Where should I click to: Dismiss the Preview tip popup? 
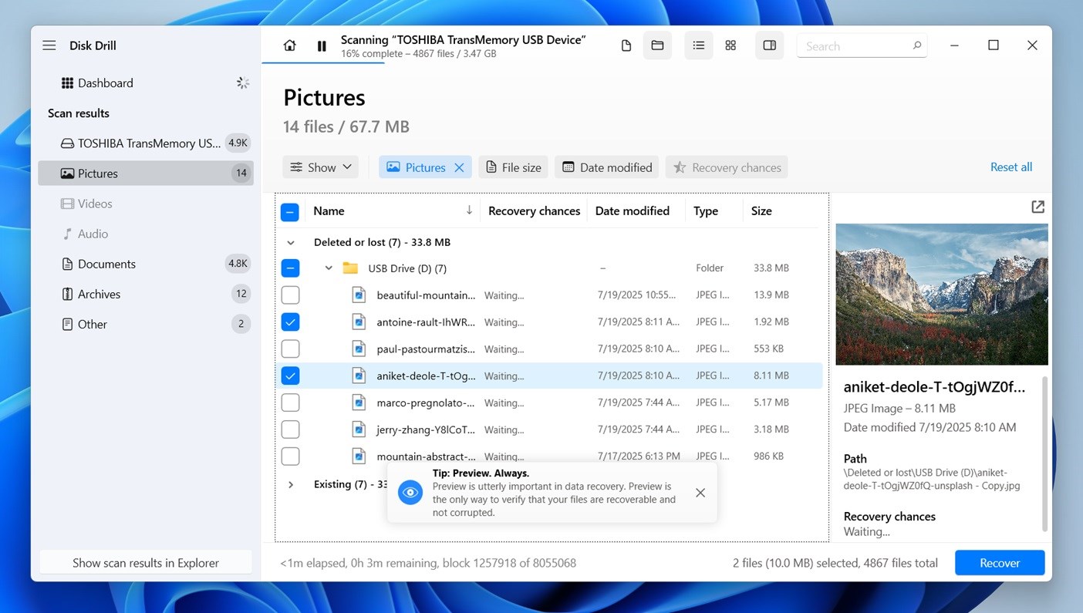point(700,493)
